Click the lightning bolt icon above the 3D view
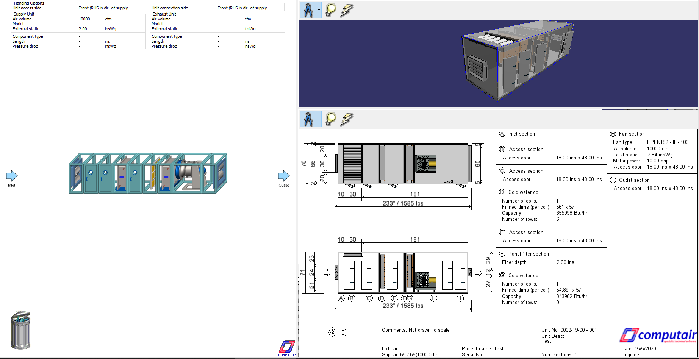 point(347,10)
